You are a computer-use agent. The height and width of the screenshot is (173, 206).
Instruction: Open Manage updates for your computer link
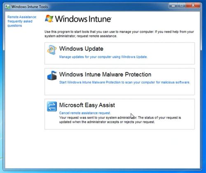(103, 57)
